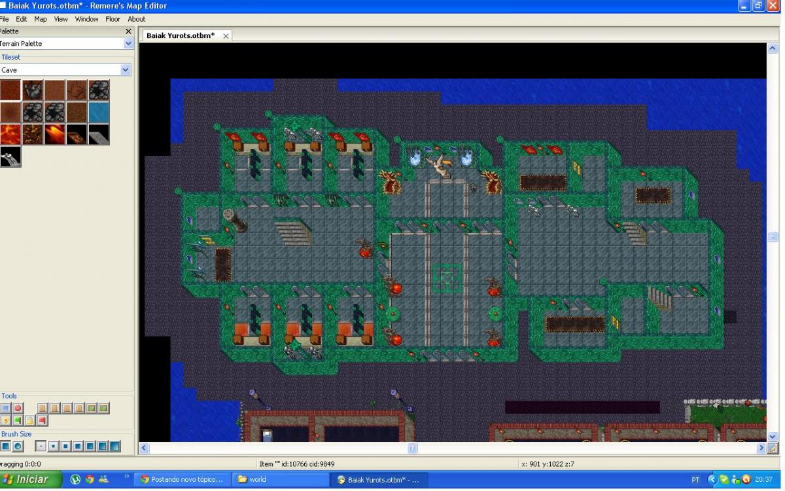Select the yellow padlock tool
Image resolution: width=785 pixels, height=491 pixels.
click(x=30, y=420)
